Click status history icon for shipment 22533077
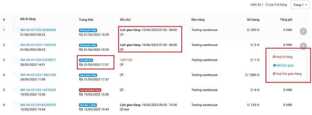The height and width of the screenshot is (115, 312). (81, 65)
